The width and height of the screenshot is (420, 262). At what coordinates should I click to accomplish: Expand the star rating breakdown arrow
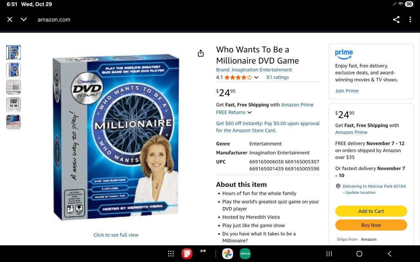[x=256, y=78]
